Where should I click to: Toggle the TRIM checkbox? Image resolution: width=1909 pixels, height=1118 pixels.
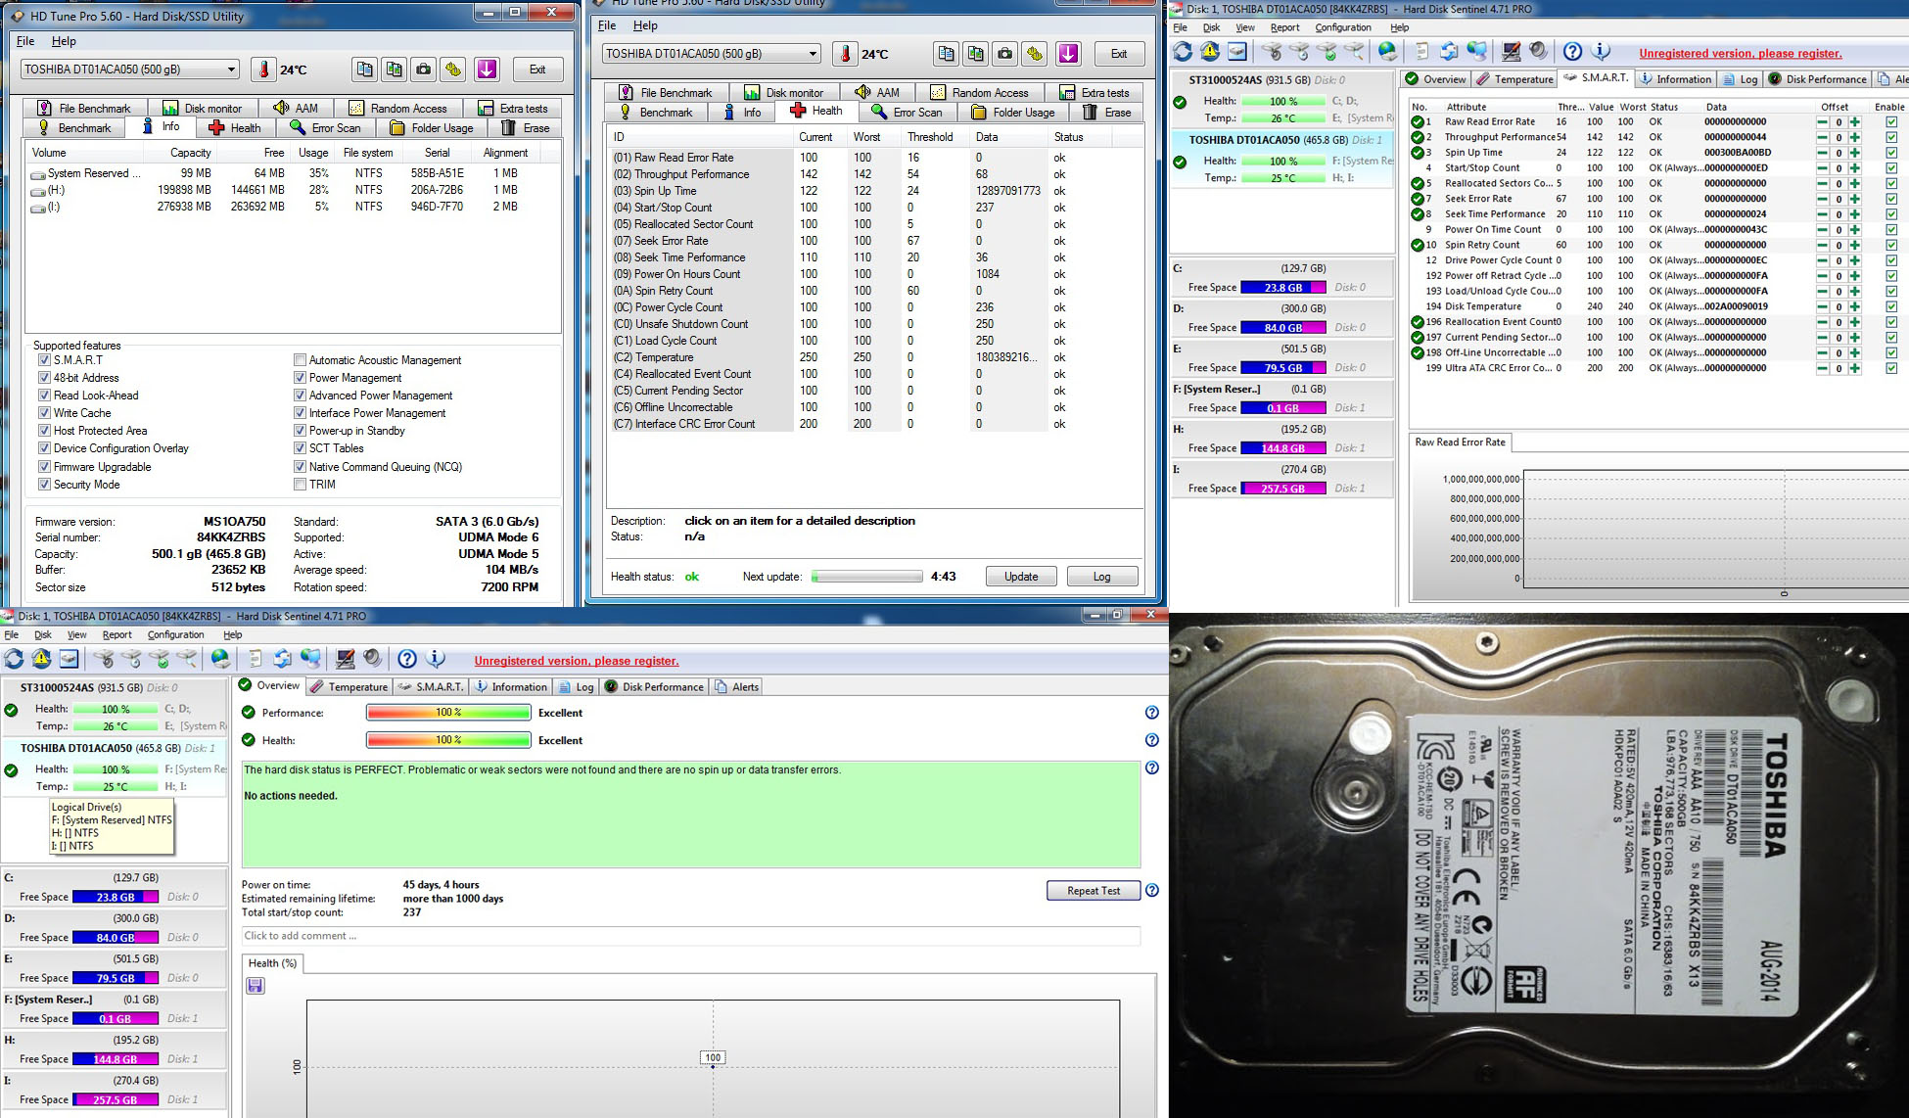click(301, 485)
